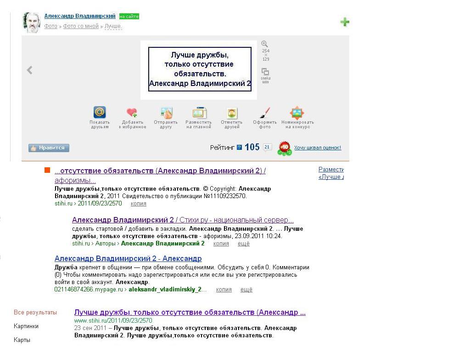Open the comments count bubble showing 21
This screenshot has width=470, height=353.
coord(268,147)
